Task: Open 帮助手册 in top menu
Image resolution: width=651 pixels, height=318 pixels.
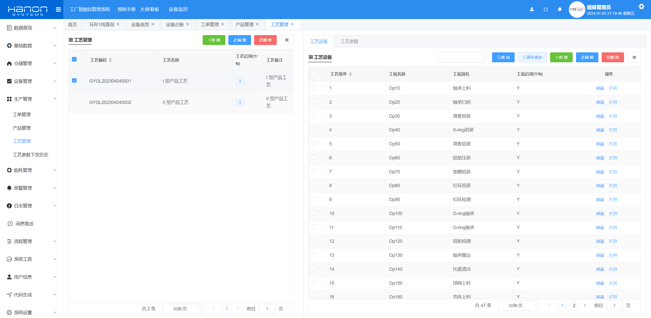Action: (x=126, y=9)
